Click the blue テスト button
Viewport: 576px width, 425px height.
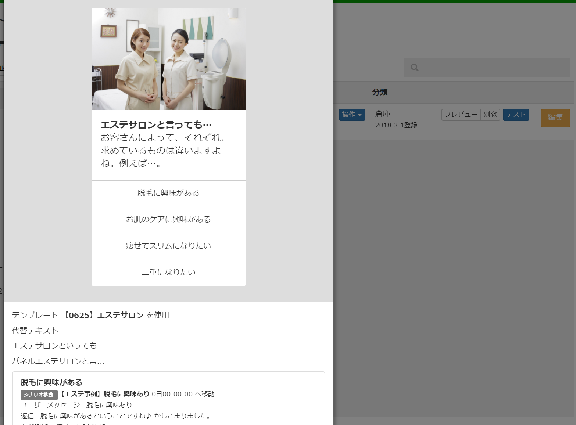[x=516, y=115]
